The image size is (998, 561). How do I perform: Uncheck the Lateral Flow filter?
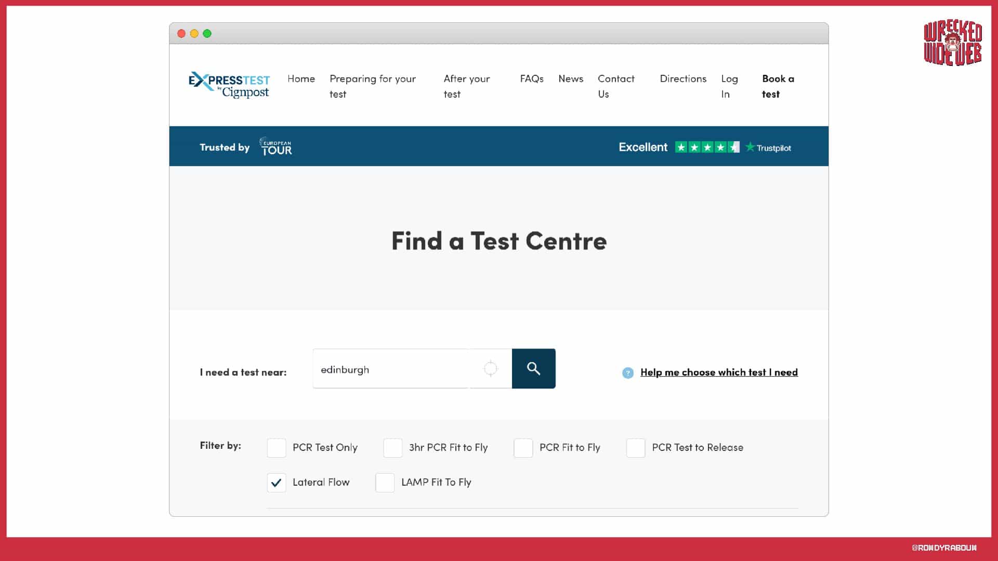277,483
